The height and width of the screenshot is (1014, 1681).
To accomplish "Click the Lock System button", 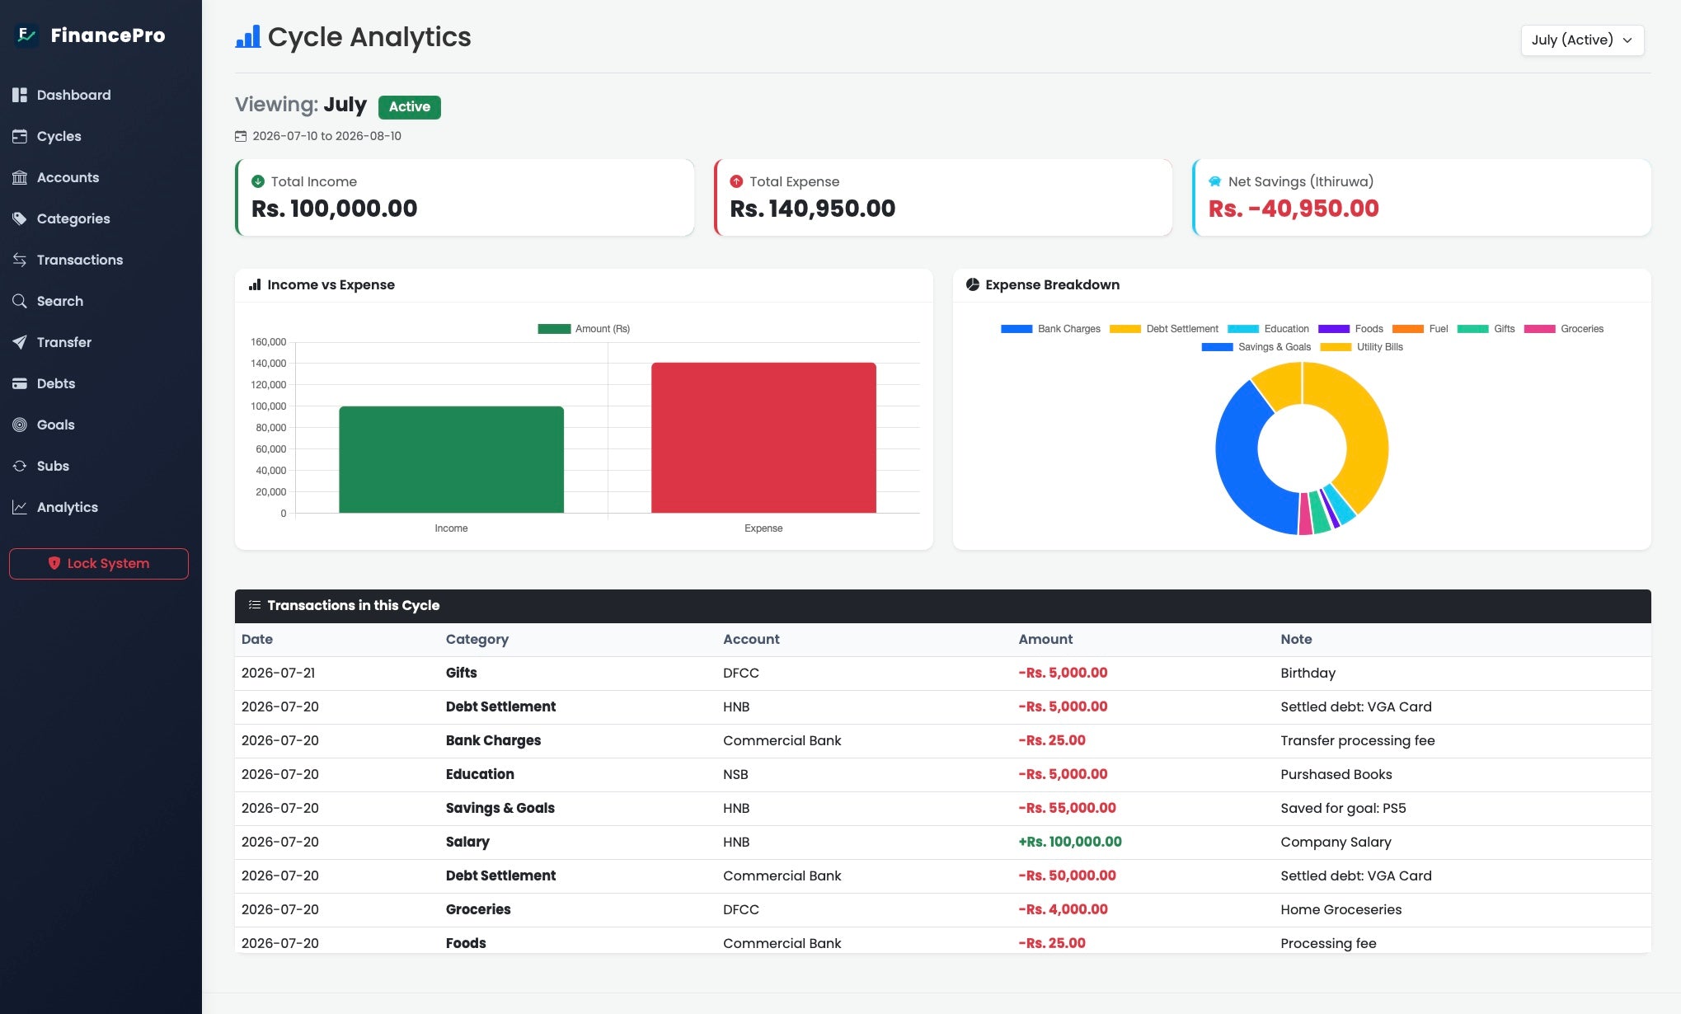I will (x=99, y=563).
